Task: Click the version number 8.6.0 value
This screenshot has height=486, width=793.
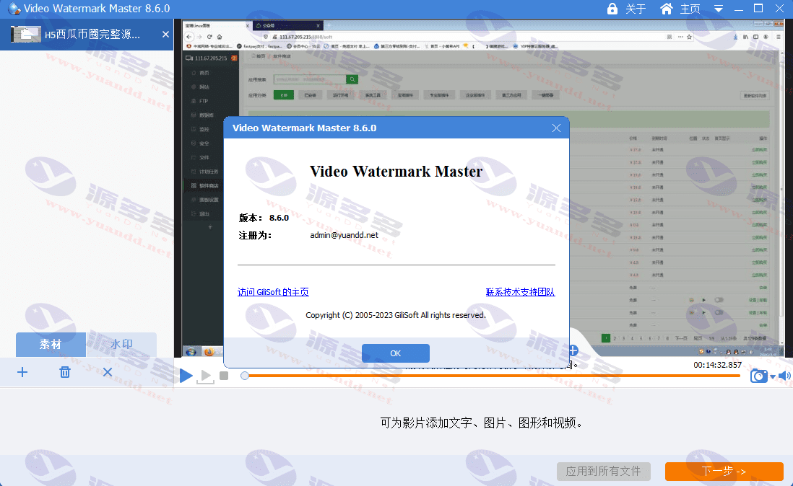Action: click(279, 218)
